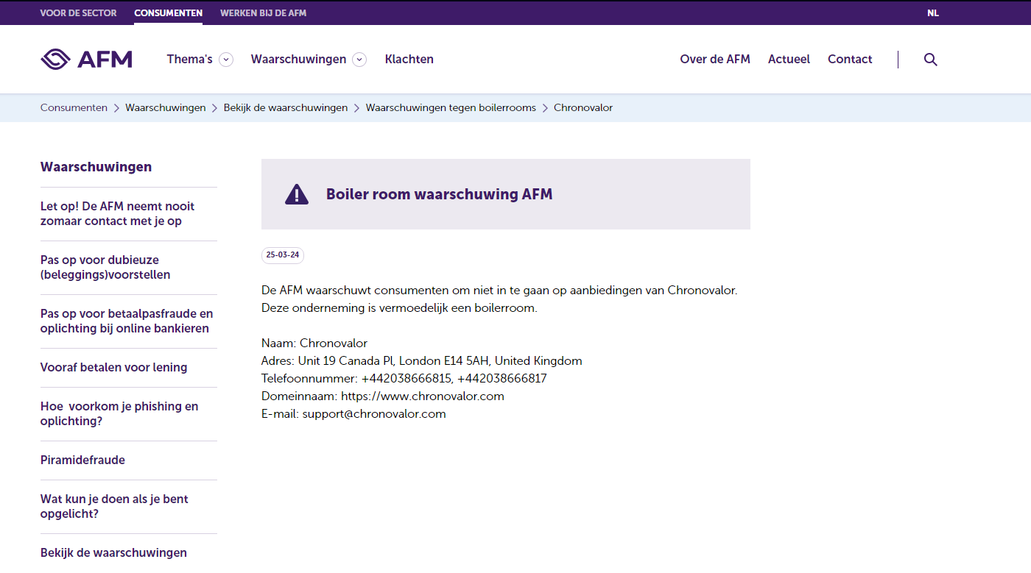Switch to Voor de sector tab
The image size is (1031, 573).
(78, 13)
